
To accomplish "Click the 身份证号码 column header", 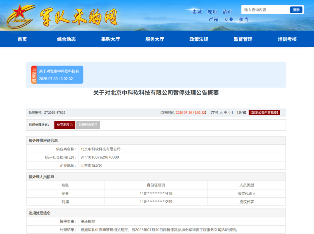I will tap(156, 185).
